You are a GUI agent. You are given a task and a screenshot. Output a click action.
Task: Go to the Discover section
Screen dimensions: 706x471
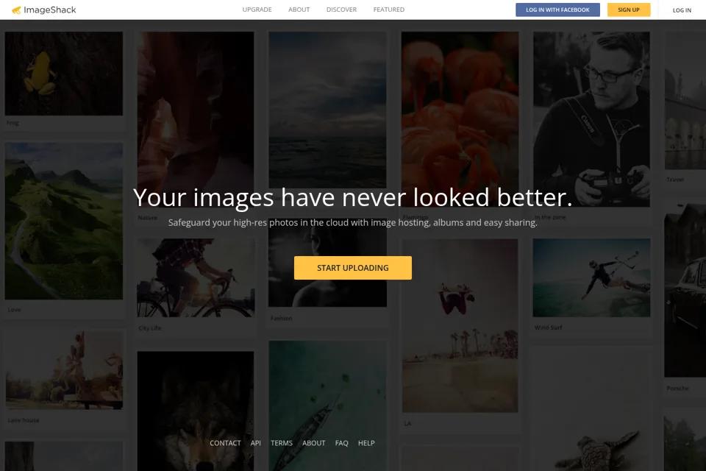(x=341, y=10)
